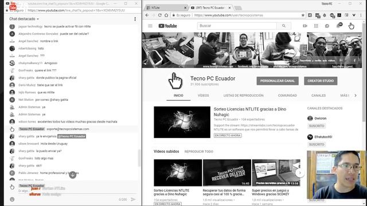This screenshot has width=367, height=206.
Task: Send the chat message with arrow icon
Action: tap(133, 199)
